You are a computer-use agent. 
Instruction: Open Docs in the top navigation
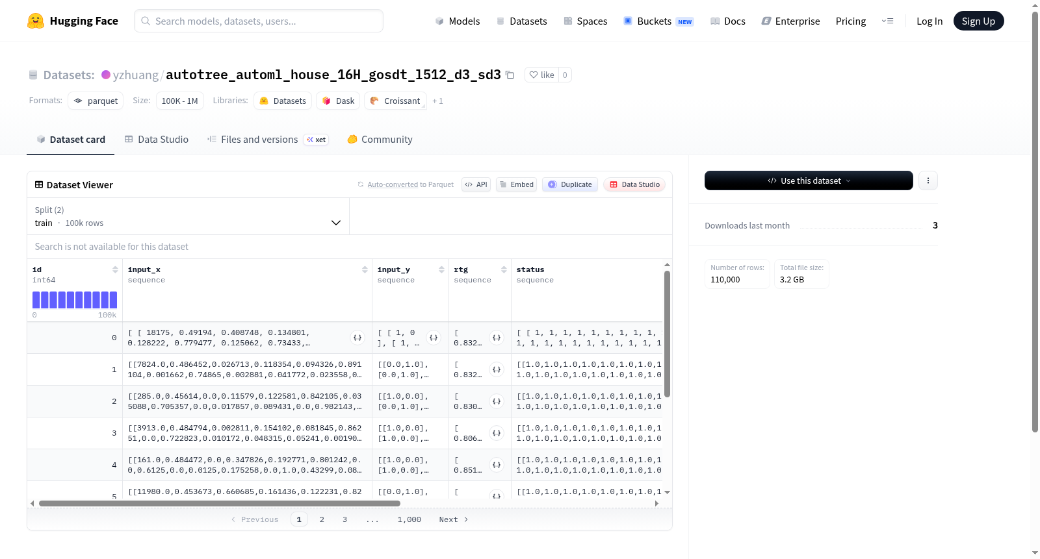pyautogui.click(x=727, y=21)
